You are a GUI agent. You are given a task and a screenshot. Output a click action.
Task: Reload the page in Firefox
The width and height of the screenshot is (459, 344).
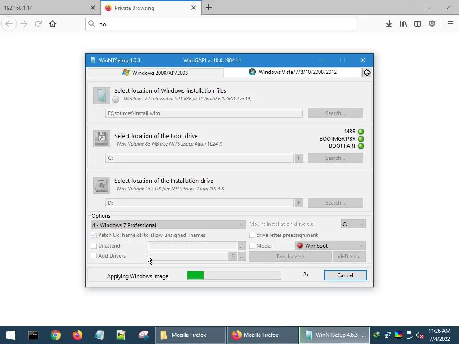click(38, 24)
